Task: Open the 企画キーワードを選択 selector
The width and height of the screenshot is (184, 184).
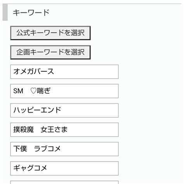Action: 50,52
